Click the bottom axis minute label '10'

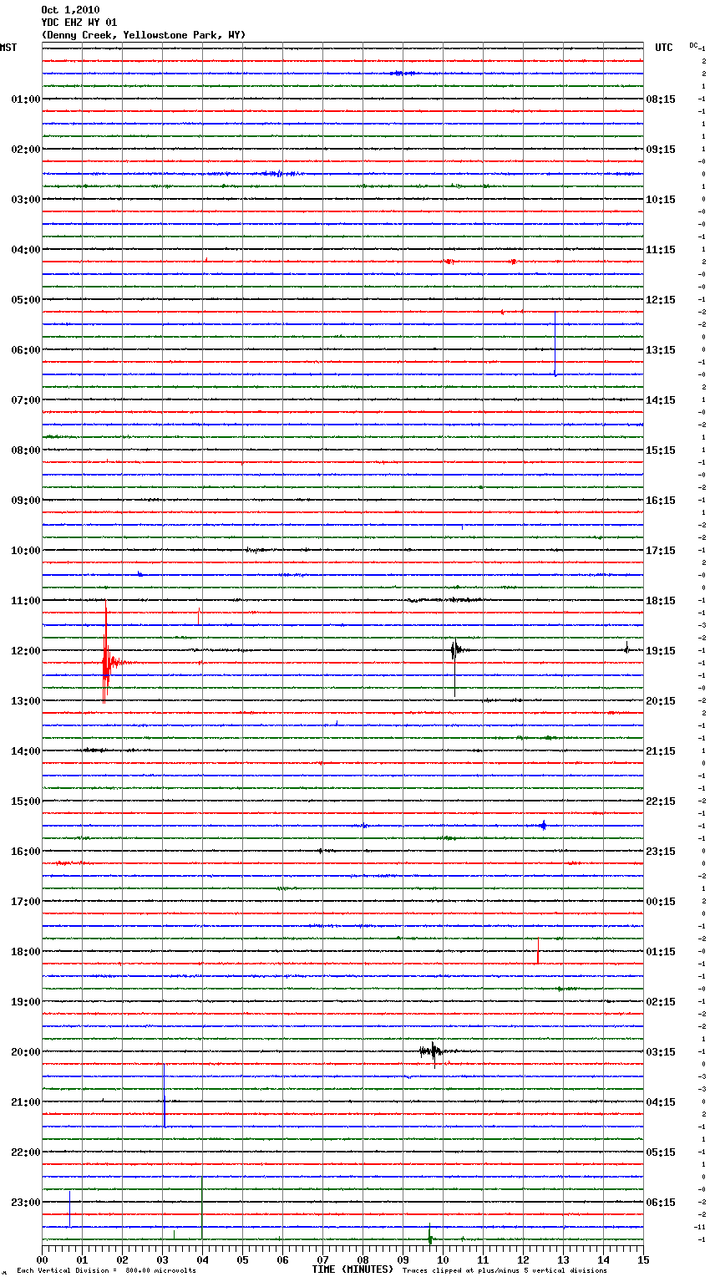tap(444, 1259)
